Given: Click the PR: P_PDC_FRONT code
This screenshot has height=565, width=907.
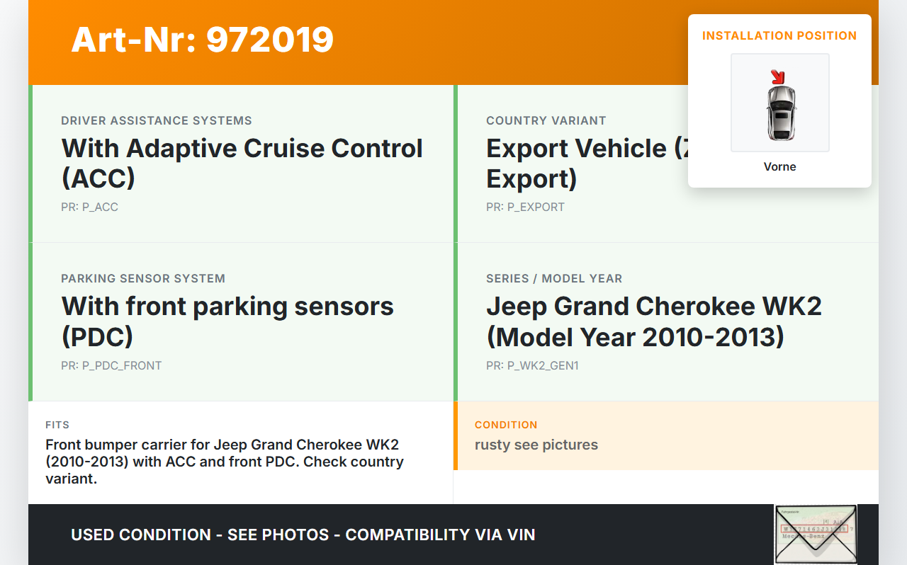Looking at the screenshot, I should click(111, 366).
